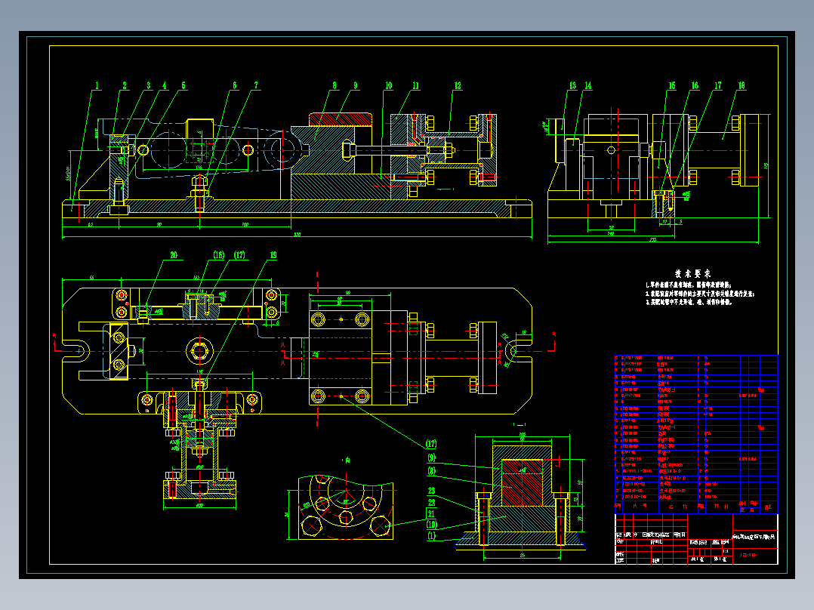Image resolution: width=814 pixels, height=610 pixels.
Task: Select callout (23) near the section view
Action: point(431,491)
